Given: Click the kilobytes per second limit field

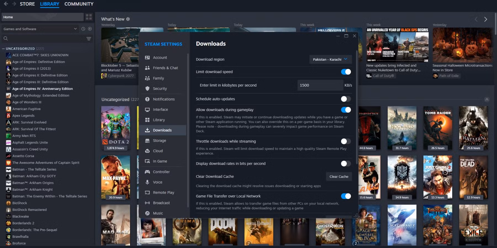Looking at the screenshot, I should coord(320,85).
